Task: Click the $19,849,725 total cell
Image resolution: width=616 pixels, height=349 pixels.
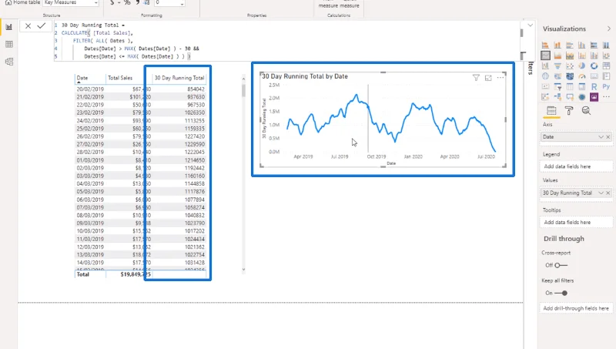Action: (x=136, y=274)
